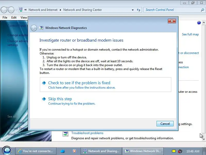The height and width of the screenshot is (155, 206).
Task: Open Windows Media Player taskbar icon
Action: [74, 151]
